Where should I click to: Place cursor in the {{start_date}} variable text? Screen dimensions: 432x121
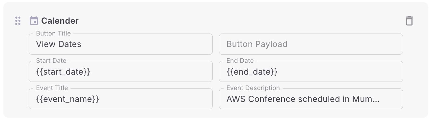63,72
